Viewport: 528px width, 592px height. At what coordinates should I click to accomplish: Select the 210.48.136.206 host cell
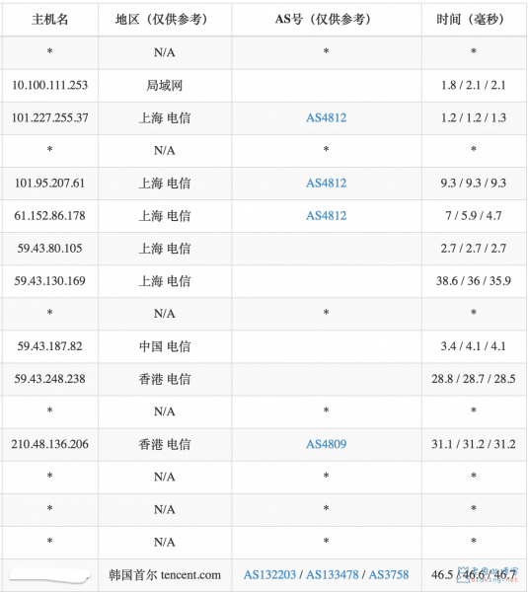click(50, 444)
